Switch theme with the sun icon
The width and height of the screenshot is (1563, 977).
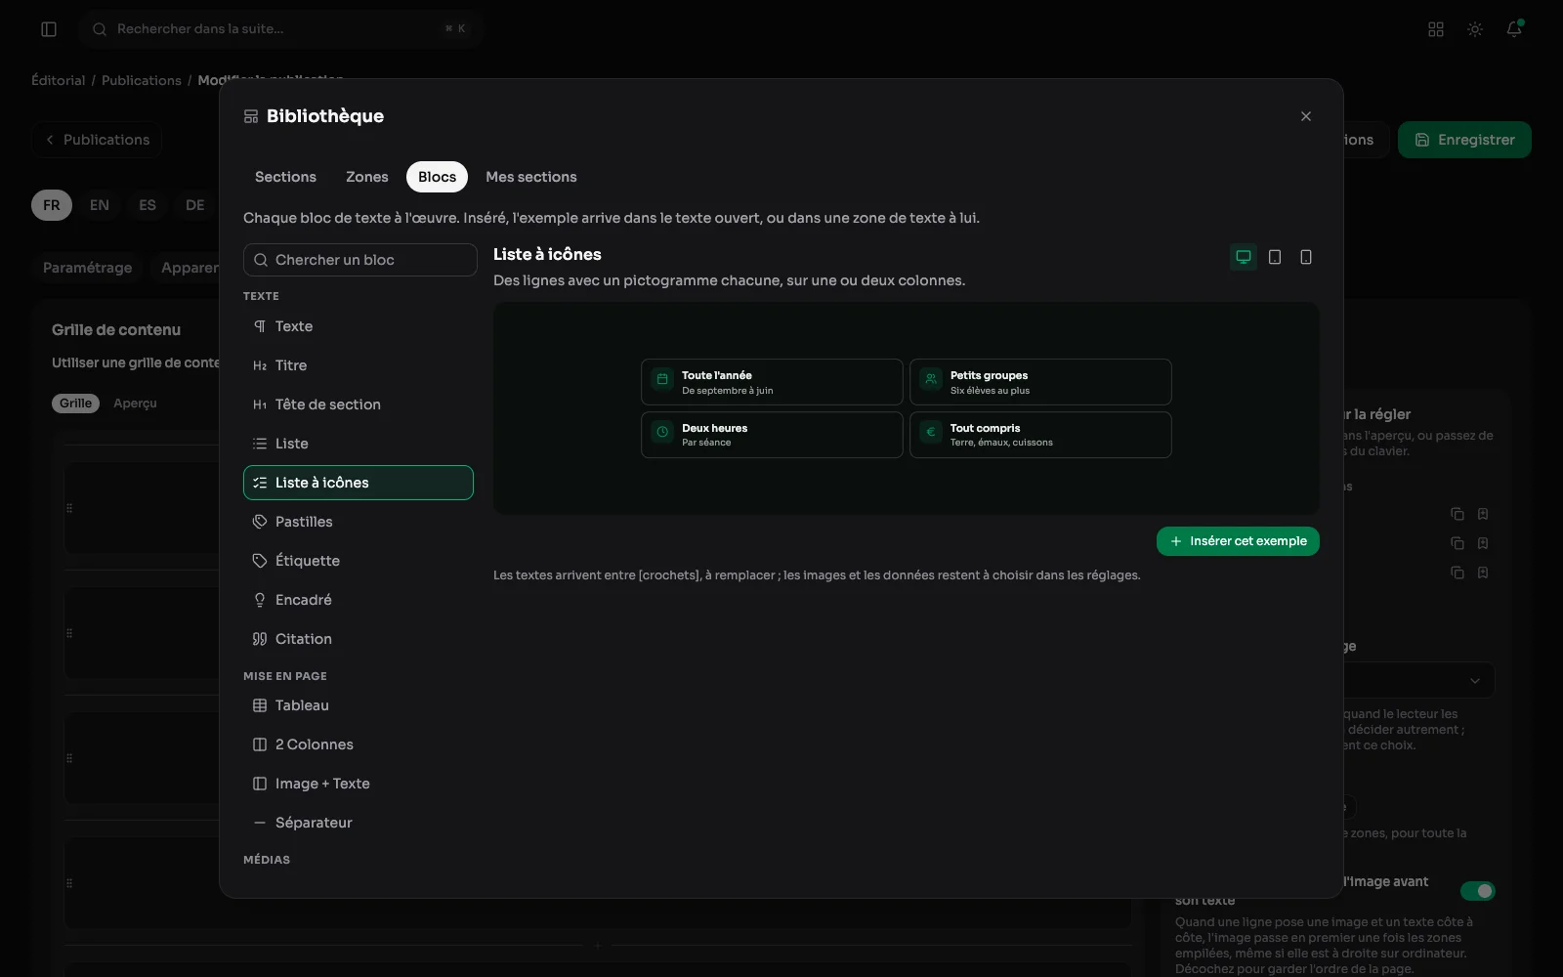[1475, 29]
